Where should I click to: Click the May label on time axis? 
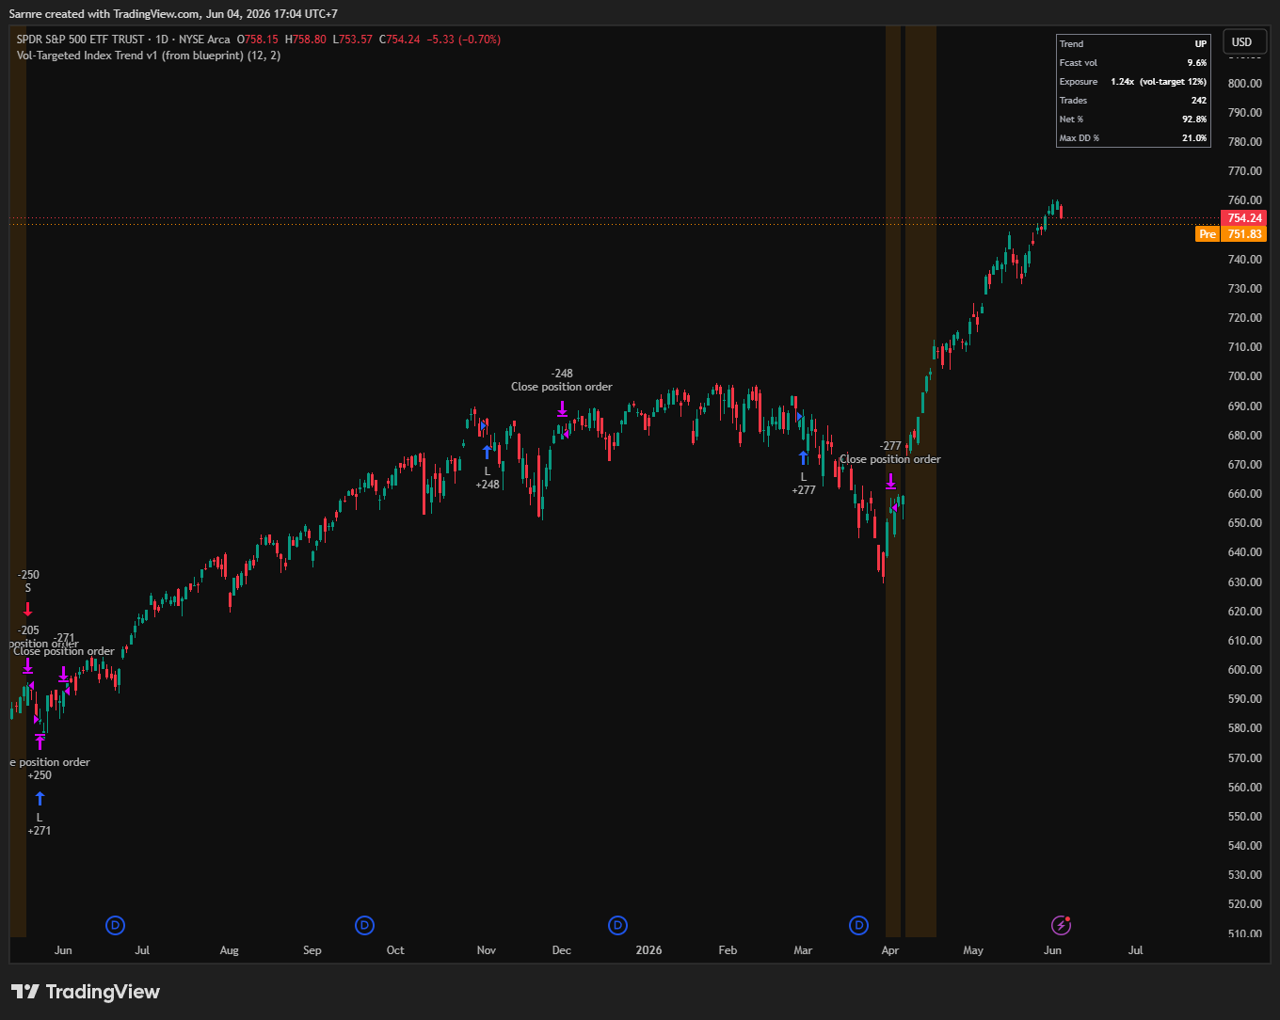click(973, 950)
